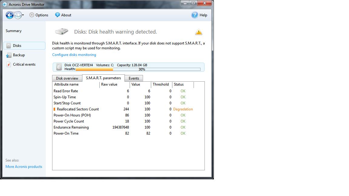Click the Backup sidebar icon
This screenshot has width=349, height=196.
point(8,55)
